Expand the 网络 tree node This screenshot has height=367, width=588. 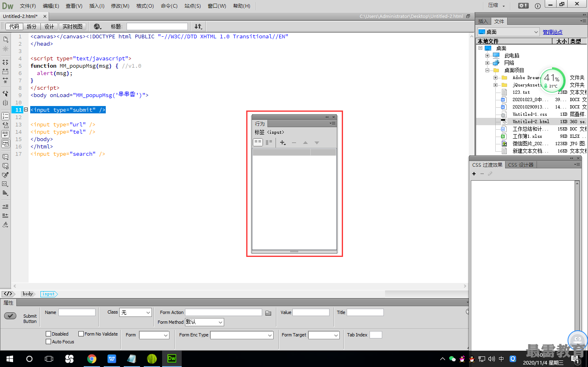(487, 63)
